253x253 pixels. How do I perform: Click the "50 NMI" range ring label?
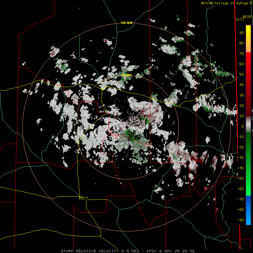pyautogui.click(x=126, y=75)
